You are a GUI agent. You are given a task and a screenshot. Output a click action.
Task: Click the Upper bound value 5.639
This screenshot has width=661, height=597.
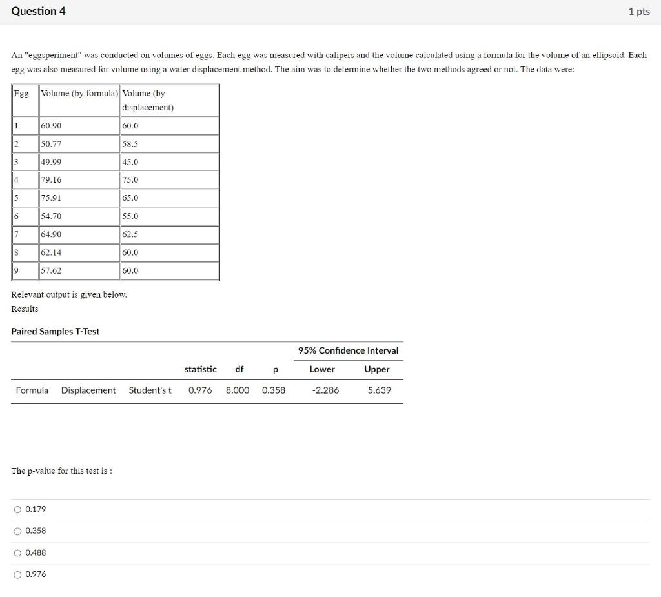click(x=379, y=390)
